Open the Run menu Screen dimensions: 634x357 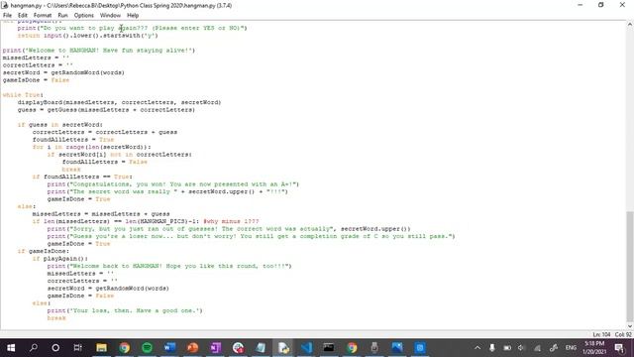tap(62, 16)
